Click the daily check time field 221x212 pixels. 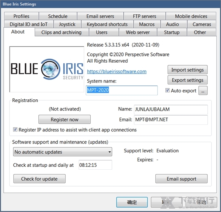coord(95,165)
